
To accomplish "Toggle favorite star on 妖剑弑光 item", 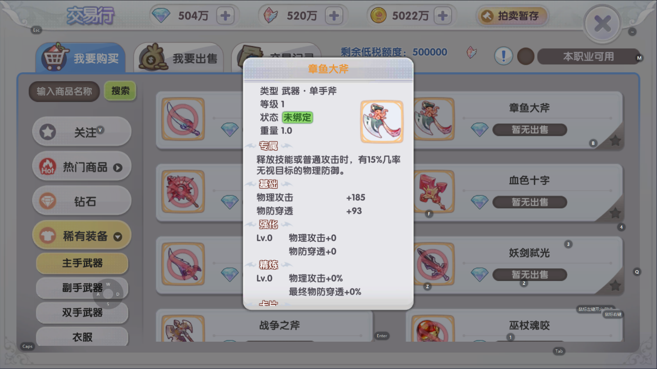I will (x=615, y=286).
